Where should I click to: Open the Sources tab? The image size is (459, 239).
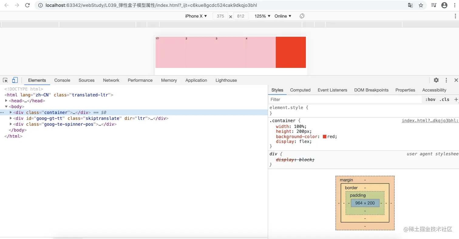click(87, 80)
